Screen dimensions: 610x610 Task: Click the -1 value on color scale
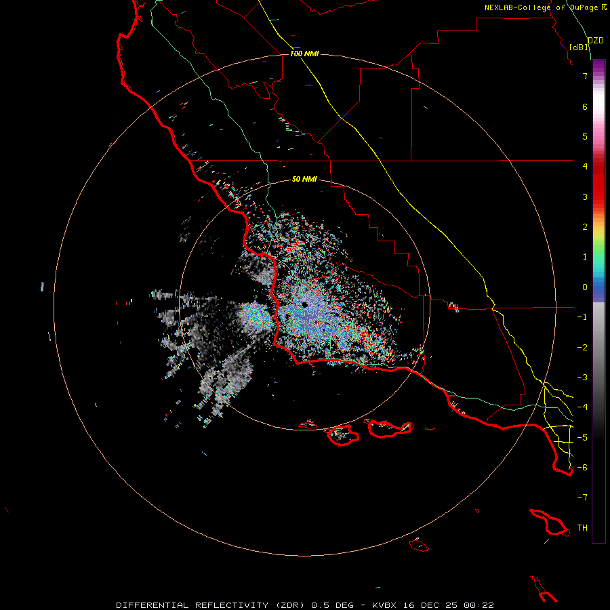[x=582, y=317]
